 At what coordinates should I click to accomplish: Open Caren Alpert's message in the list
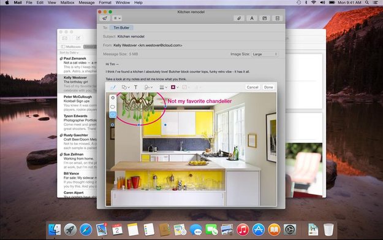(x=78, y=194)
